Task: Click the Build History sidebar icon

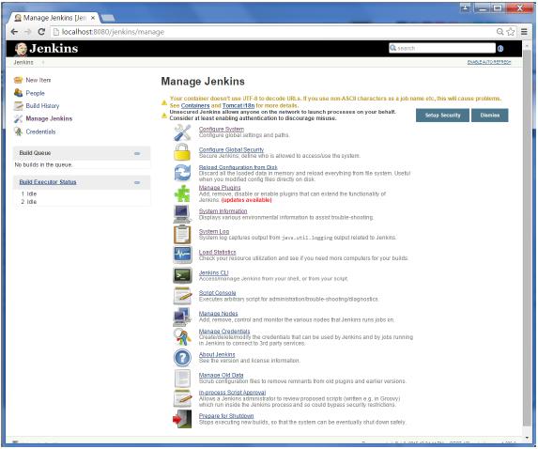Action: tap(18, 106)
